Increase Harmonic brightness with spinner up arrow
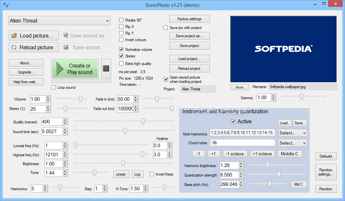This screenshot has width=345, height=201. point(241,164)
